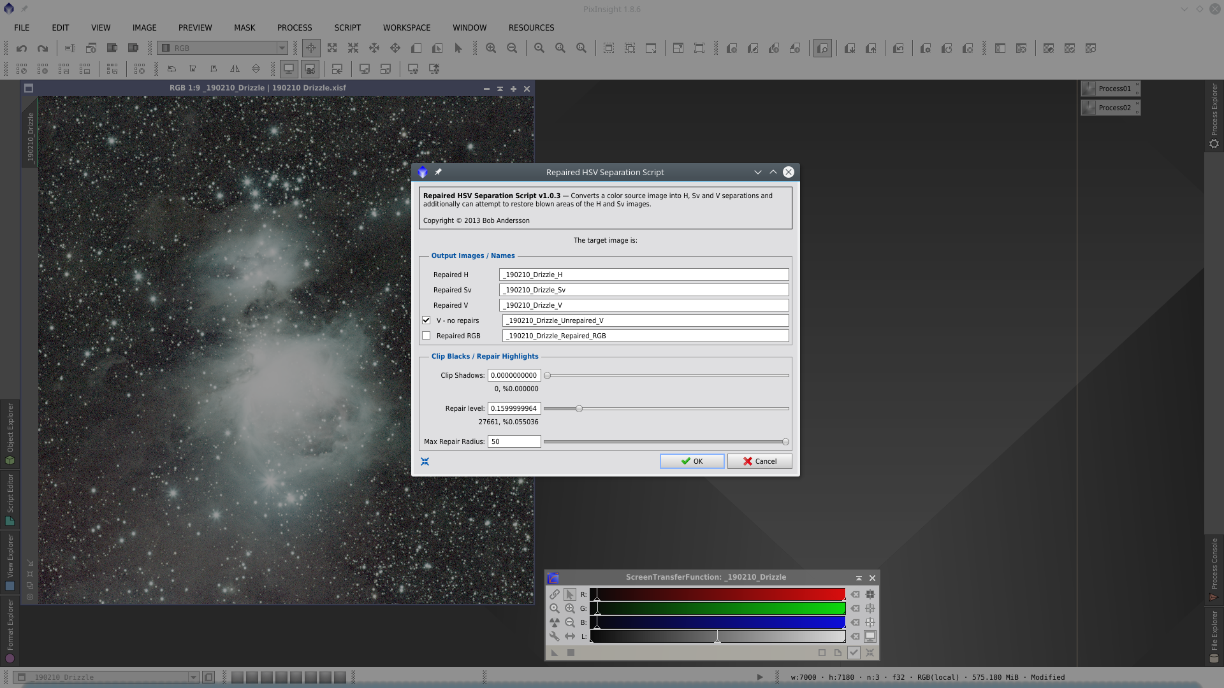Screen dimensions: 1224x688
Task: Uncheck the 'V - no repairs' checkbox
Action: point(426,320)
